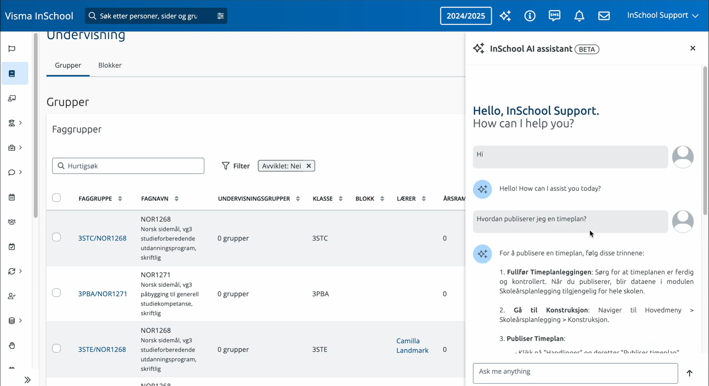Click the Filter funnel button
The height and width of the screenshot is (386, 709).
(x=236, y=166)
